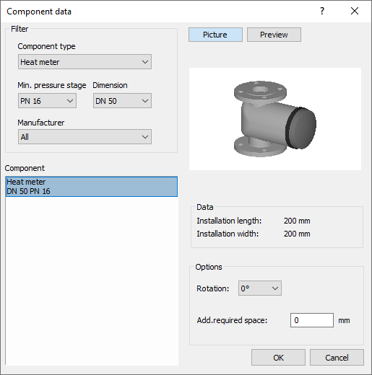Switch to the Preview view
372x375 pixels.
[x=274, y=35]
